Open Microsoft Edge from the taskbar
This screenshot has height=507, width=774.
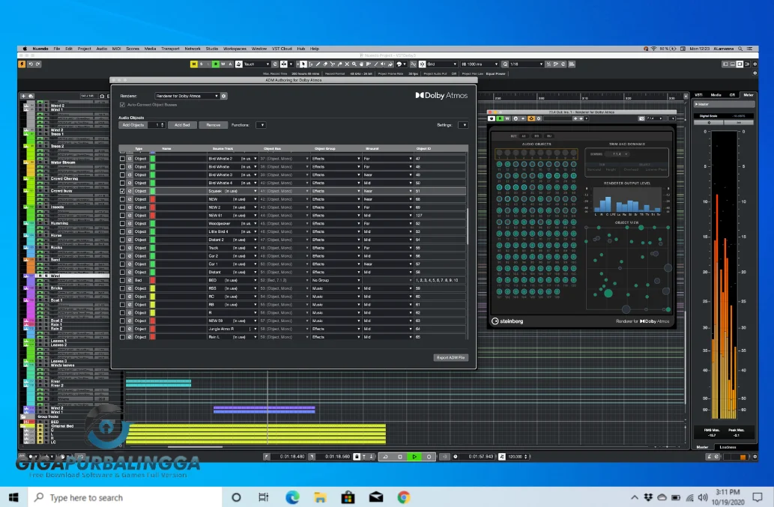pos(292,497)
